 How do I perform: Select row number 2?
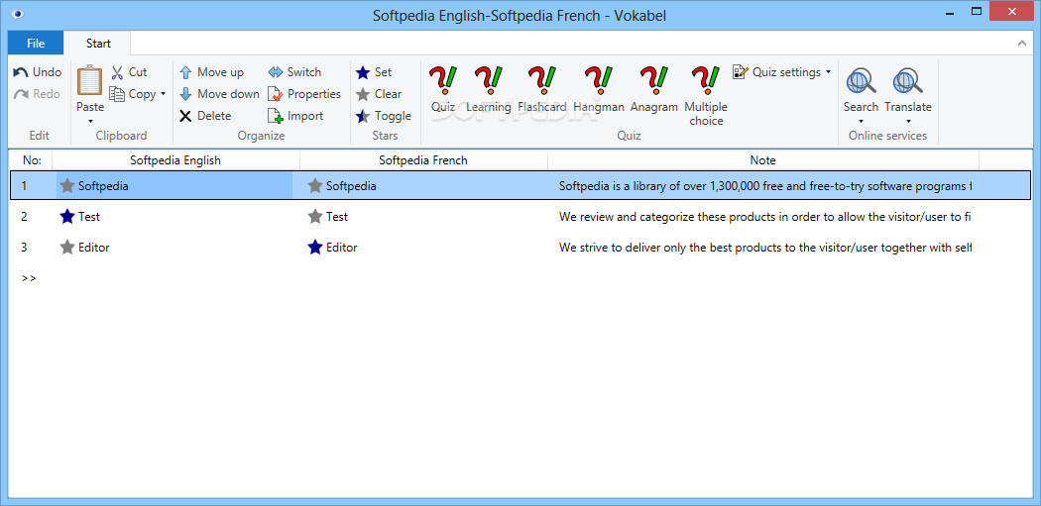(25, 216)
